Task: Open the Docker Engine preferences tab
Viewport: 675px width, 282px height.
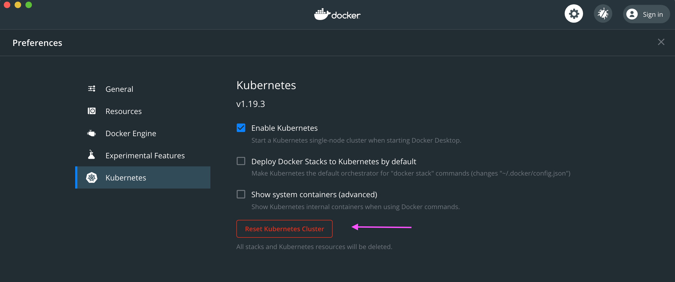Action: pyautogui.click(x=143, y=133)
